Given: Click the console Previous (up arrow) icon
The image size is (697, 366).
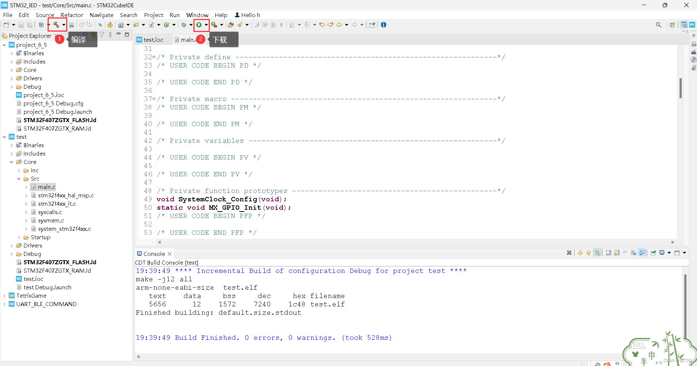Looking at the screenshot, I should coord(589,253).
